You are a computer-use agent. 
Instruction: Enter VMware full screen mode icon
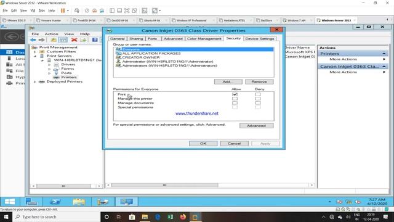(127, 10)
